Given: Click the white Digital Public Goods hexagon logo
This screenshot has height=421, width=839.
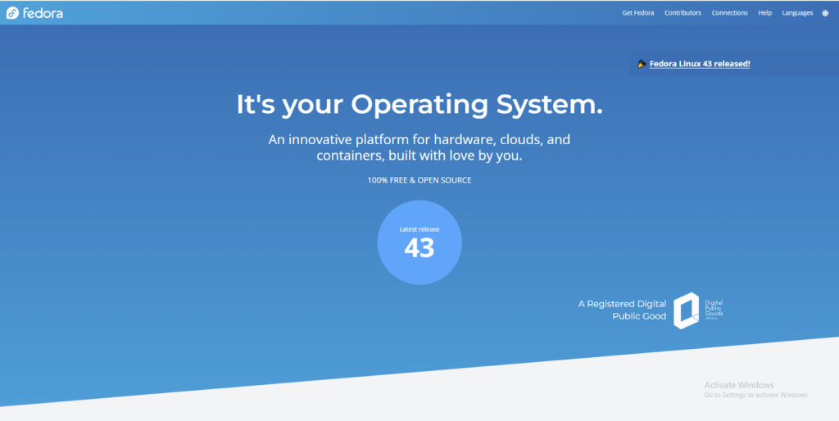Looking at the screenshot, I should (x=686, y=310).
